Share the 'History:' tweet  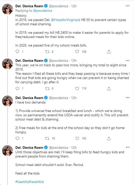[x=109, y=51]
